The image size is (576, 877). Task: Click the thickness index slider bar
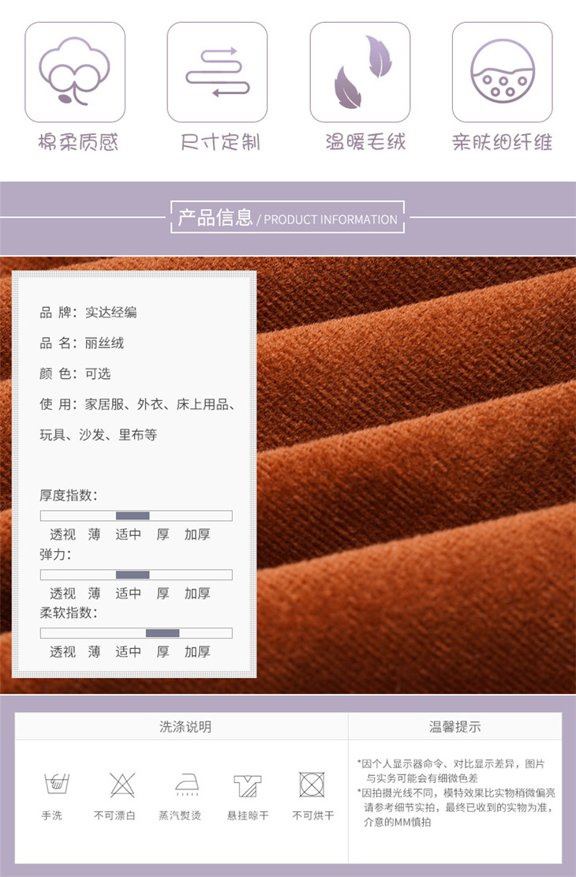136,515
